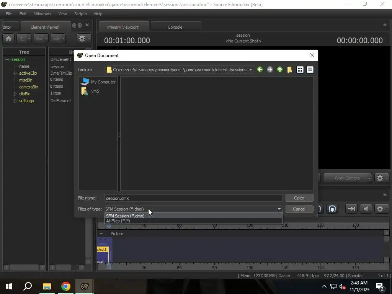Viewport: 392px width, 294px height.
Task: Choose All Files (*.*) file type
Action: (193, 221)
